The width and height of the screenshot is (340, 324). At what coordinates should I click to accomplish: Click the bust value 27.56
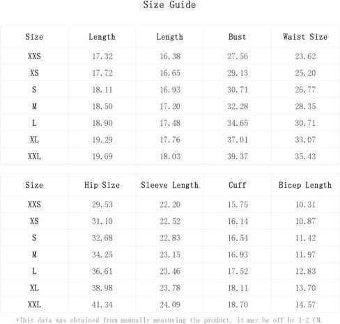click(x=238, y=56)
